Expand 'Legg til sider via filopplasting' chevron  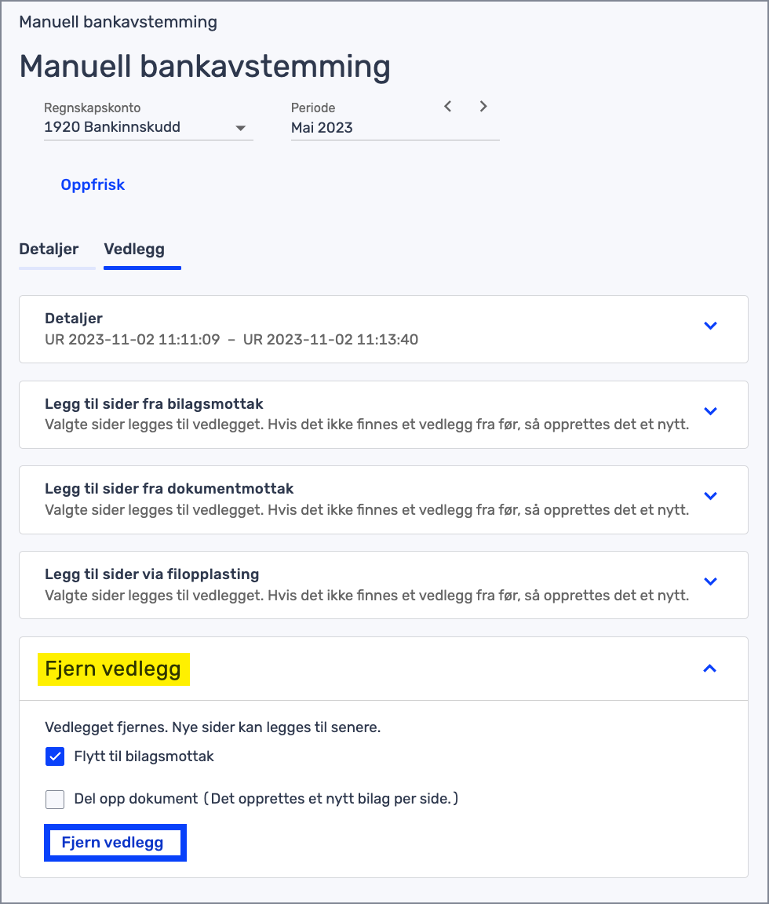[710, 581]
